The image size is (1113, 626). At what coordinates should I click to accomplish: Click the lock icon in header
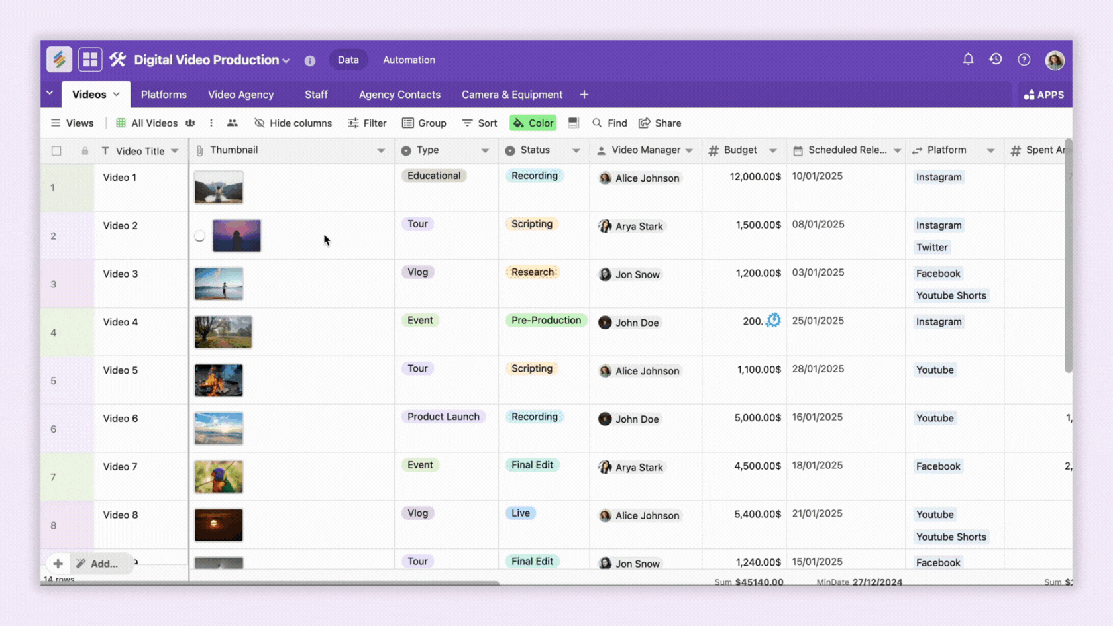(85, 151)
